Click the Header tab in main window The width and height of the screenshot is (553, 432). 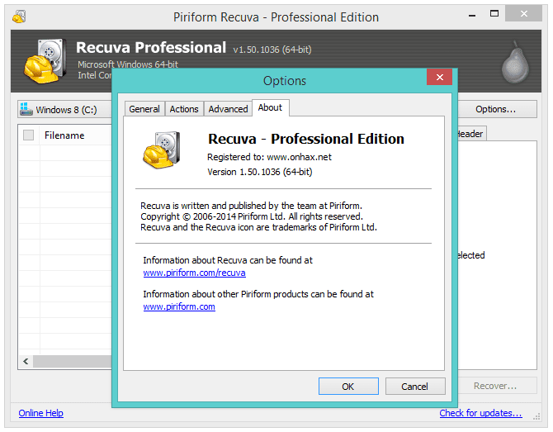(471, 134)
